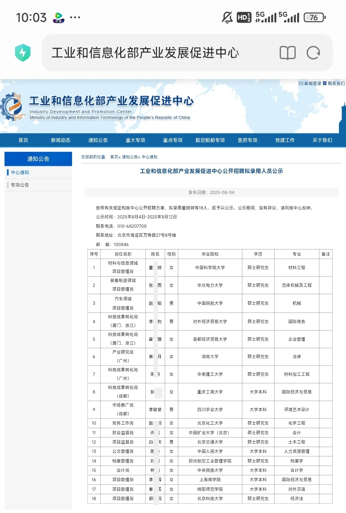The width and height of the screenshot is (346, 513).
Task: Click 郑州航空工业管理学院 cell
Action: 210,461
